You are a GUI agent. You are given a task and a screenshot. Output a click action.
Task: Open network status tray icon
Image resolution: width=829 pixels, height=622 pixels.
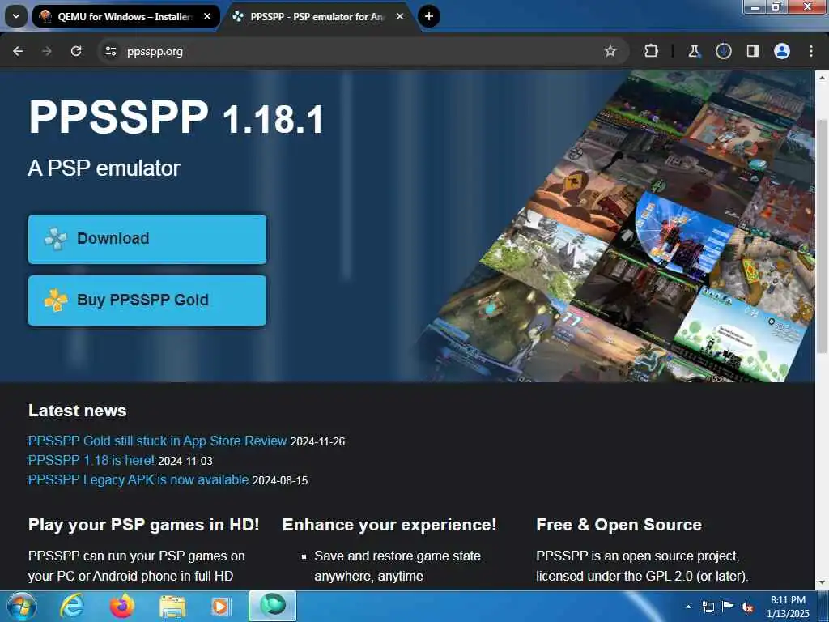[708, 607]
